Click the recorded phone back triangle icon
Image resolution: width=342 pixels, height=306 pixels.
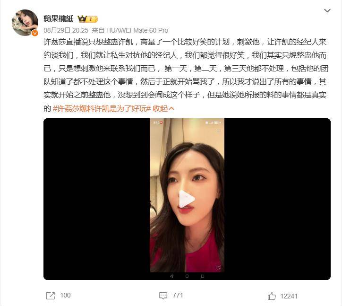(171, 276)
